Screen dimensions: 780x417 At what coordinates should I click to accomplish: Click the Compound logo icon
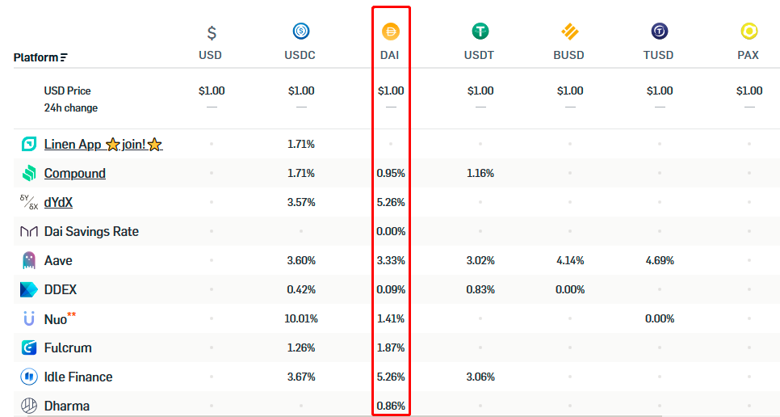click(x=29, y=173)
